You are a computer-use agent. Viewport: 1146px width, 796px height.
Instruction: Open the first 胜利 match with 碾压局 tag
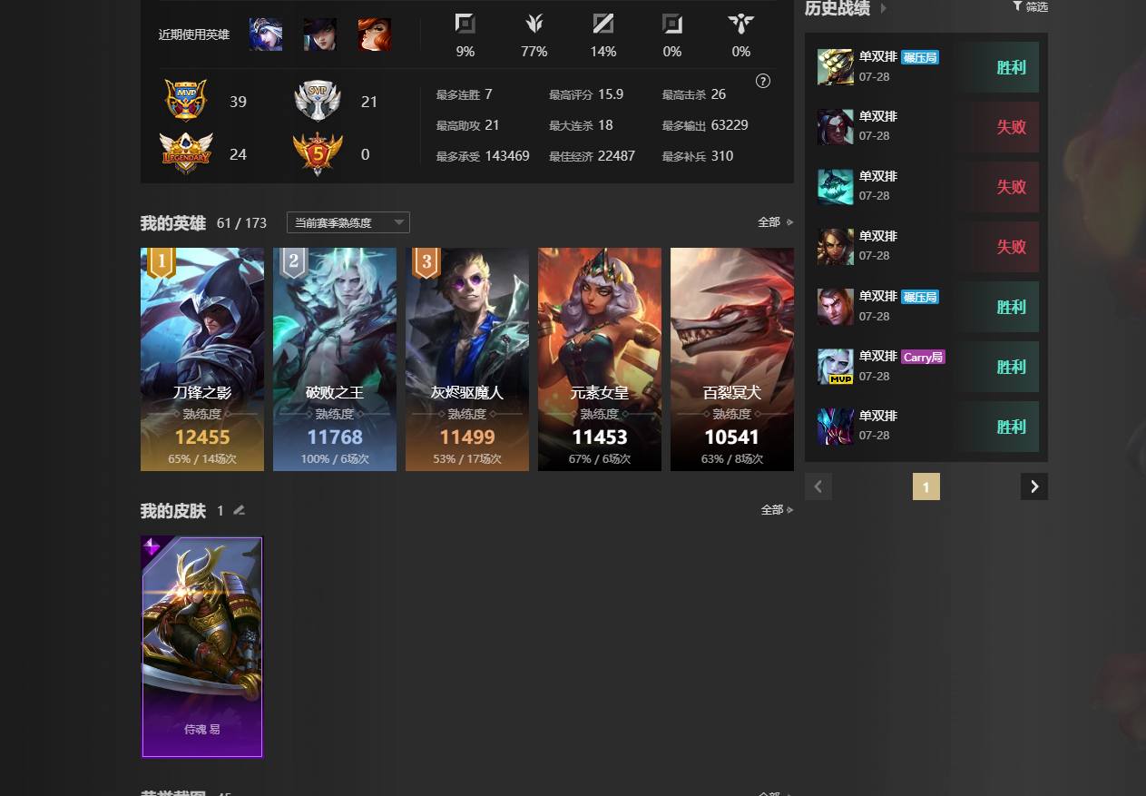[x=926, y=67]
